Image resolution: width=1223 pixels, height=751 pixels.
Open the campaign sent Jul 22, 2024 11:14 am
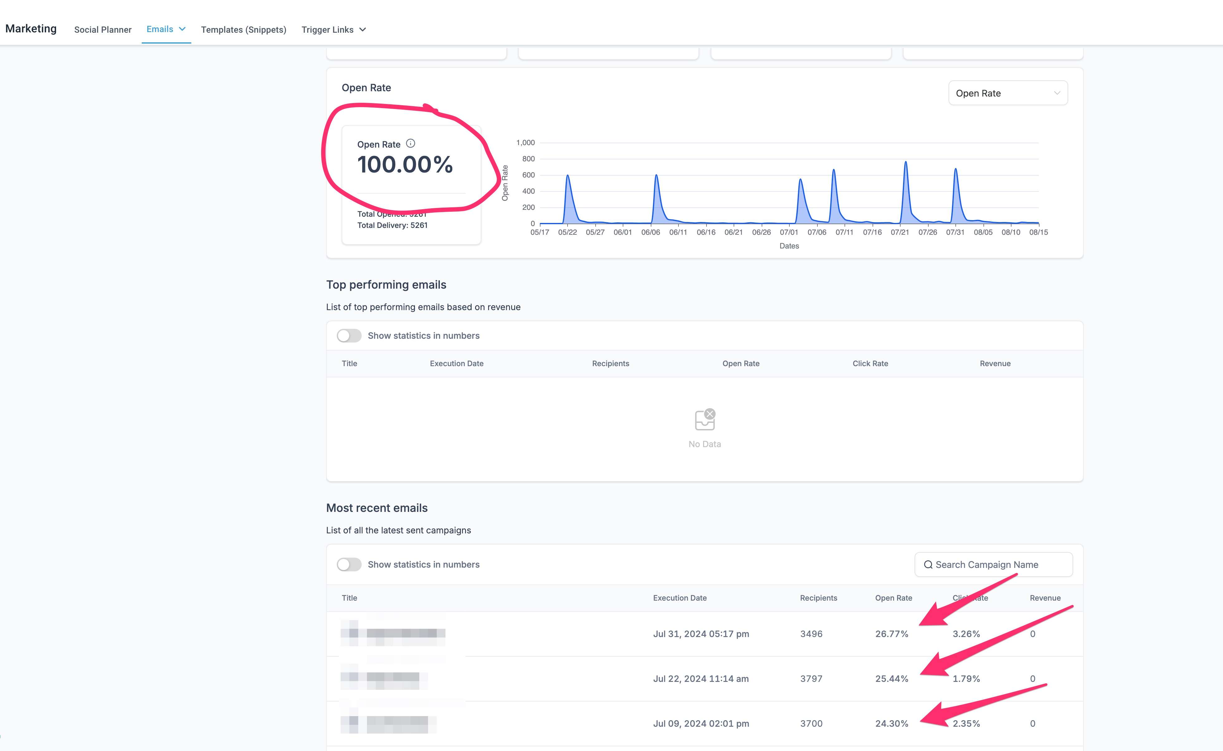[x=705, y=678]
